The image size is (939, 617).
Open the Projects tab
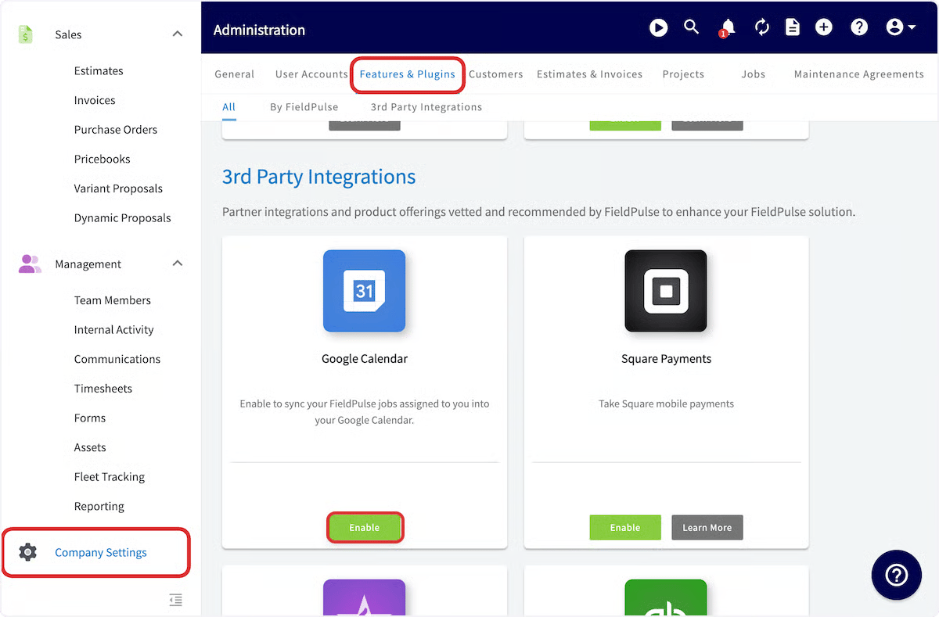click(x=683, y=74)
